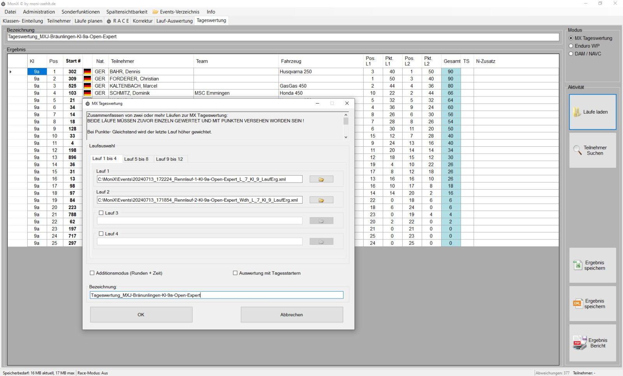This screenshot has width=623, height=376.
Task: Save result as Excel via Ergebnis speichern
Action: [x=593, y=265]
